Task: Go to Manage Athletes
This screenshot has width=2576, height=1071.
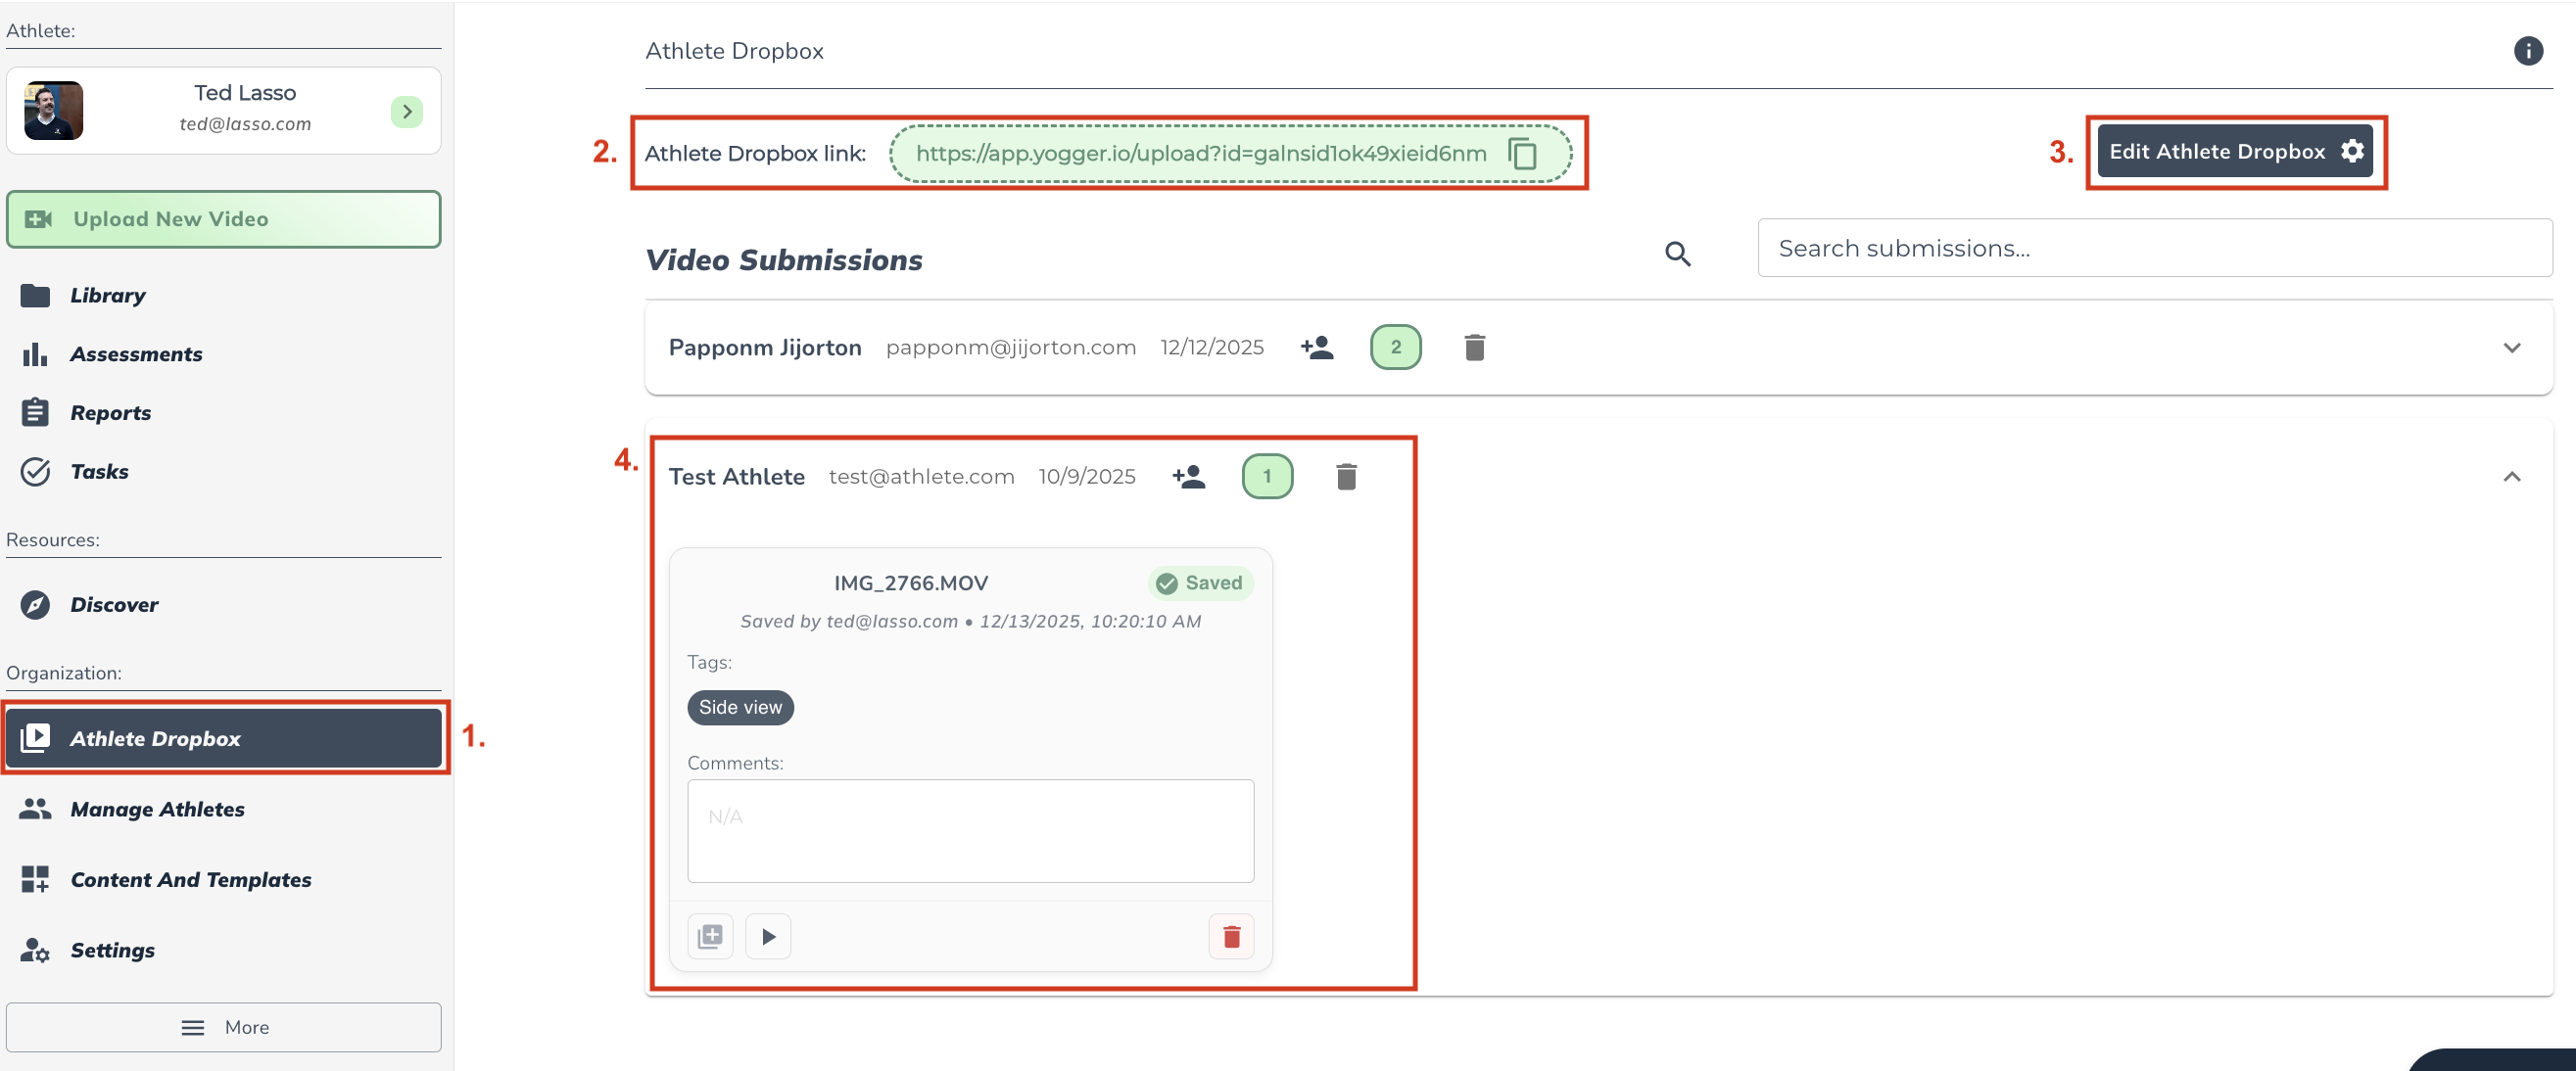Action: pos(157,809)
